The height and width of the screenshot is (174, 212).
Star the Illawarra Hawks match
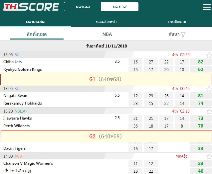point(209,112)
